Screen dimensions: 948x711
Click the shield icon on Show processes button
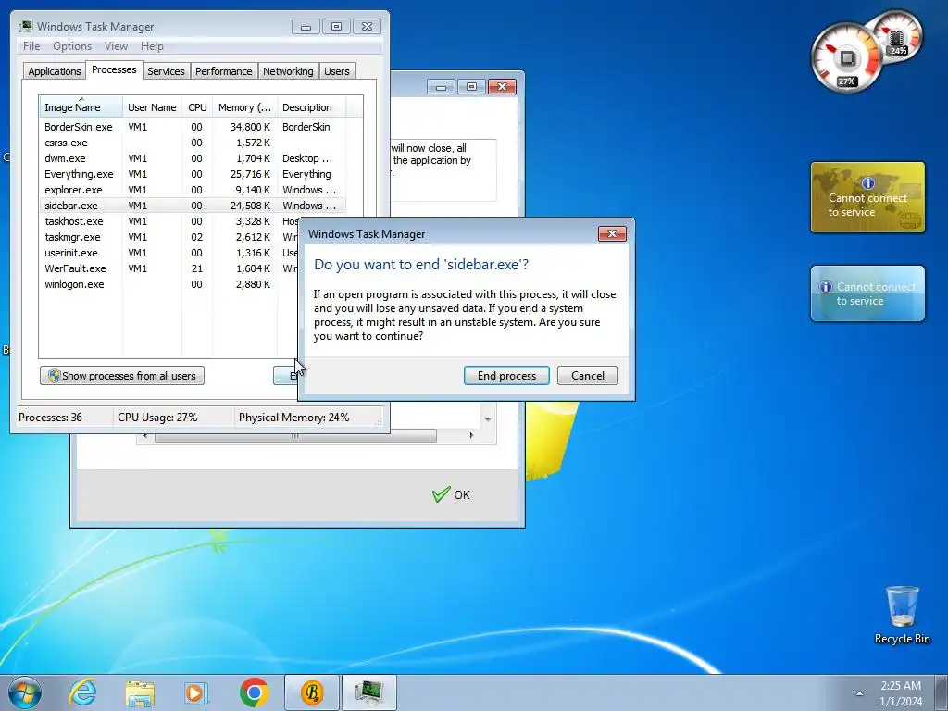[x=54, y=376]
